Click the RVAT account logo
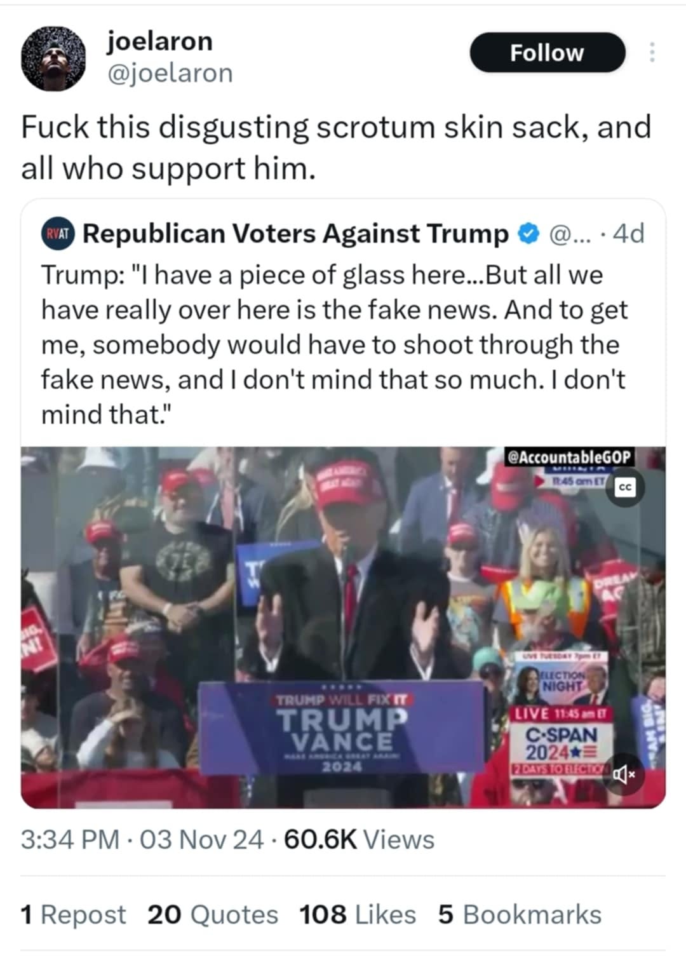 [58, 234]
